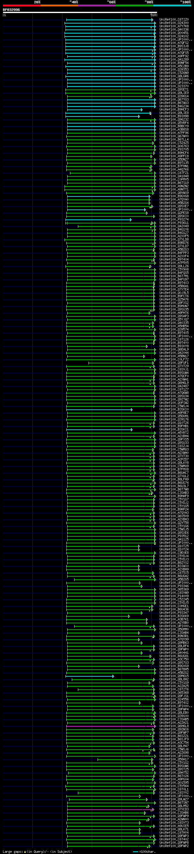Select the UniRef100_Q39353 label

174,70
